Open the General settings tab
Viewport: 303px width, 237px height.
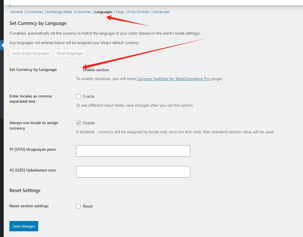coord(16,12)
